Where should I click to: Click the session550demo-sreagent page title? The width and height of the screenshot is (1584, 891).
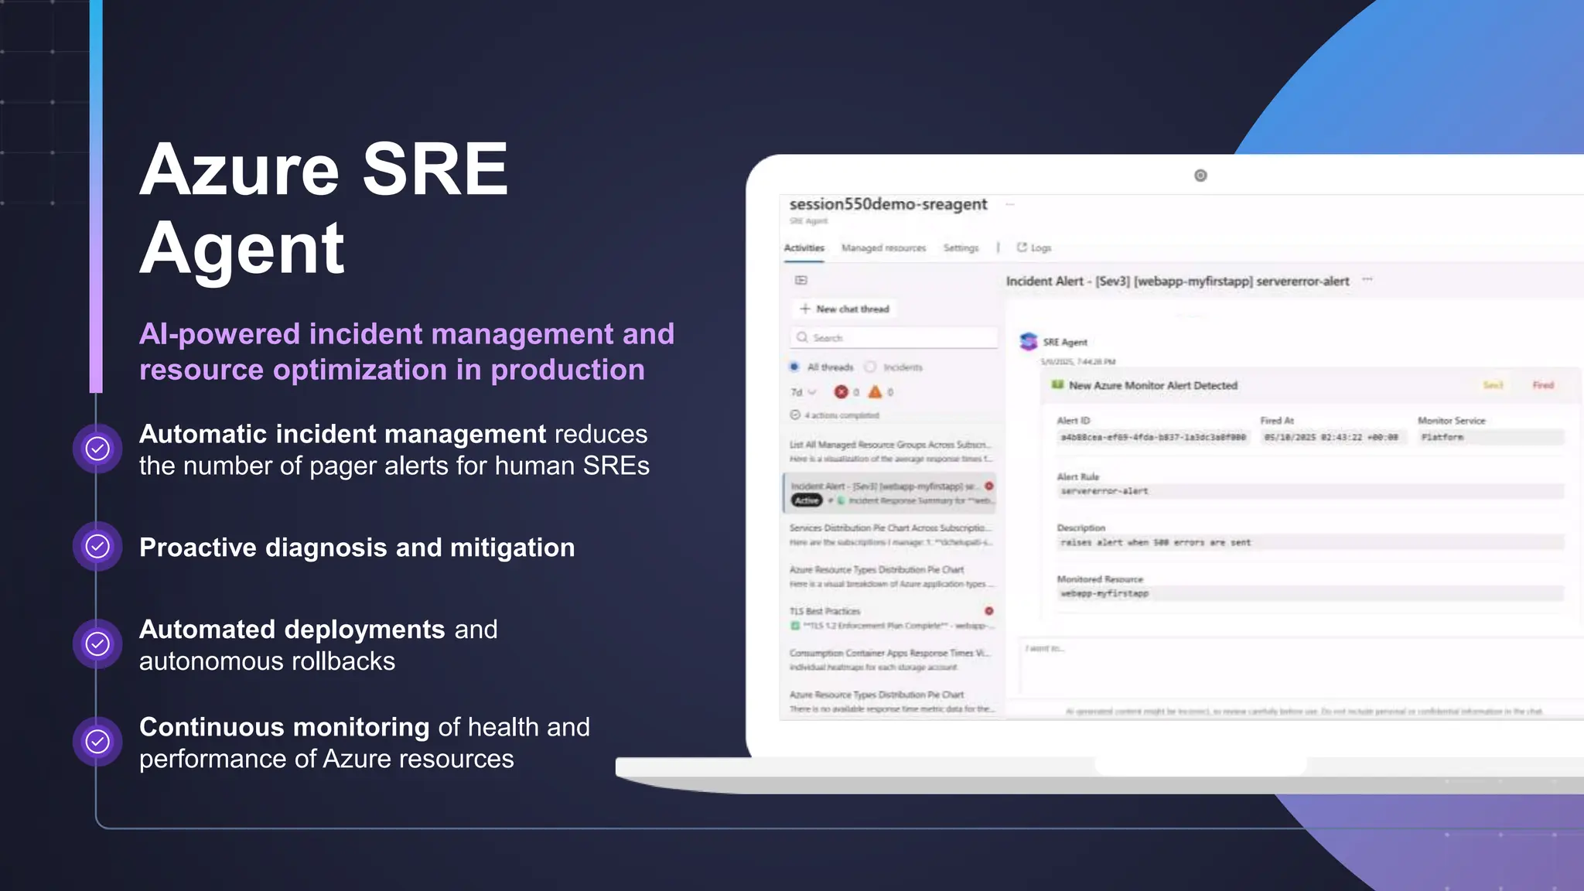(888, 204)
